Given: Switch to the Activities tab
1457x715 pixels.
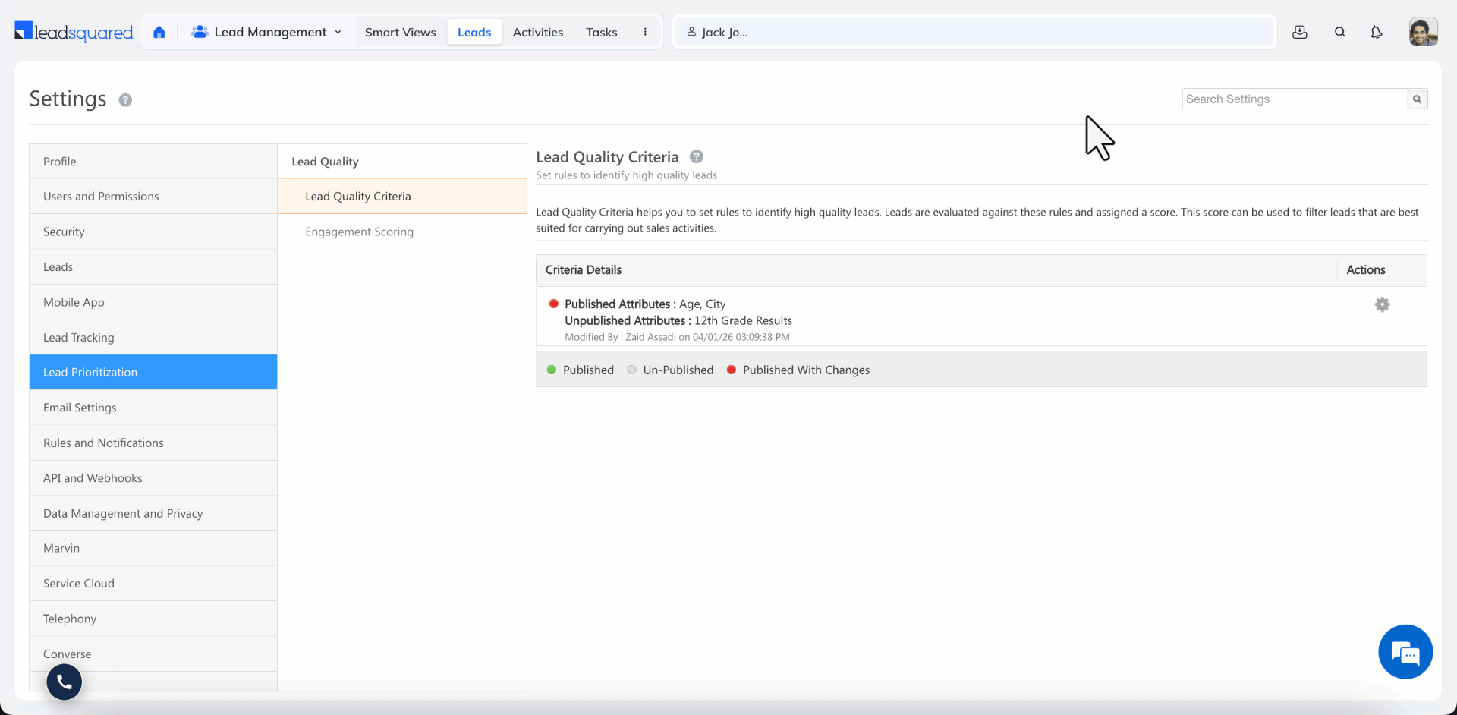Looking at the screenshot, I should pos(537,32).
